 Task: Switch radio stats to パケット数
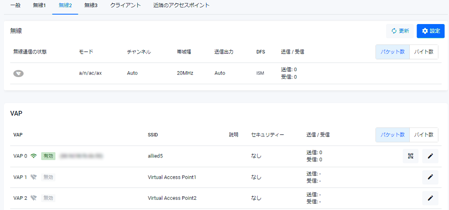point(393,52)
